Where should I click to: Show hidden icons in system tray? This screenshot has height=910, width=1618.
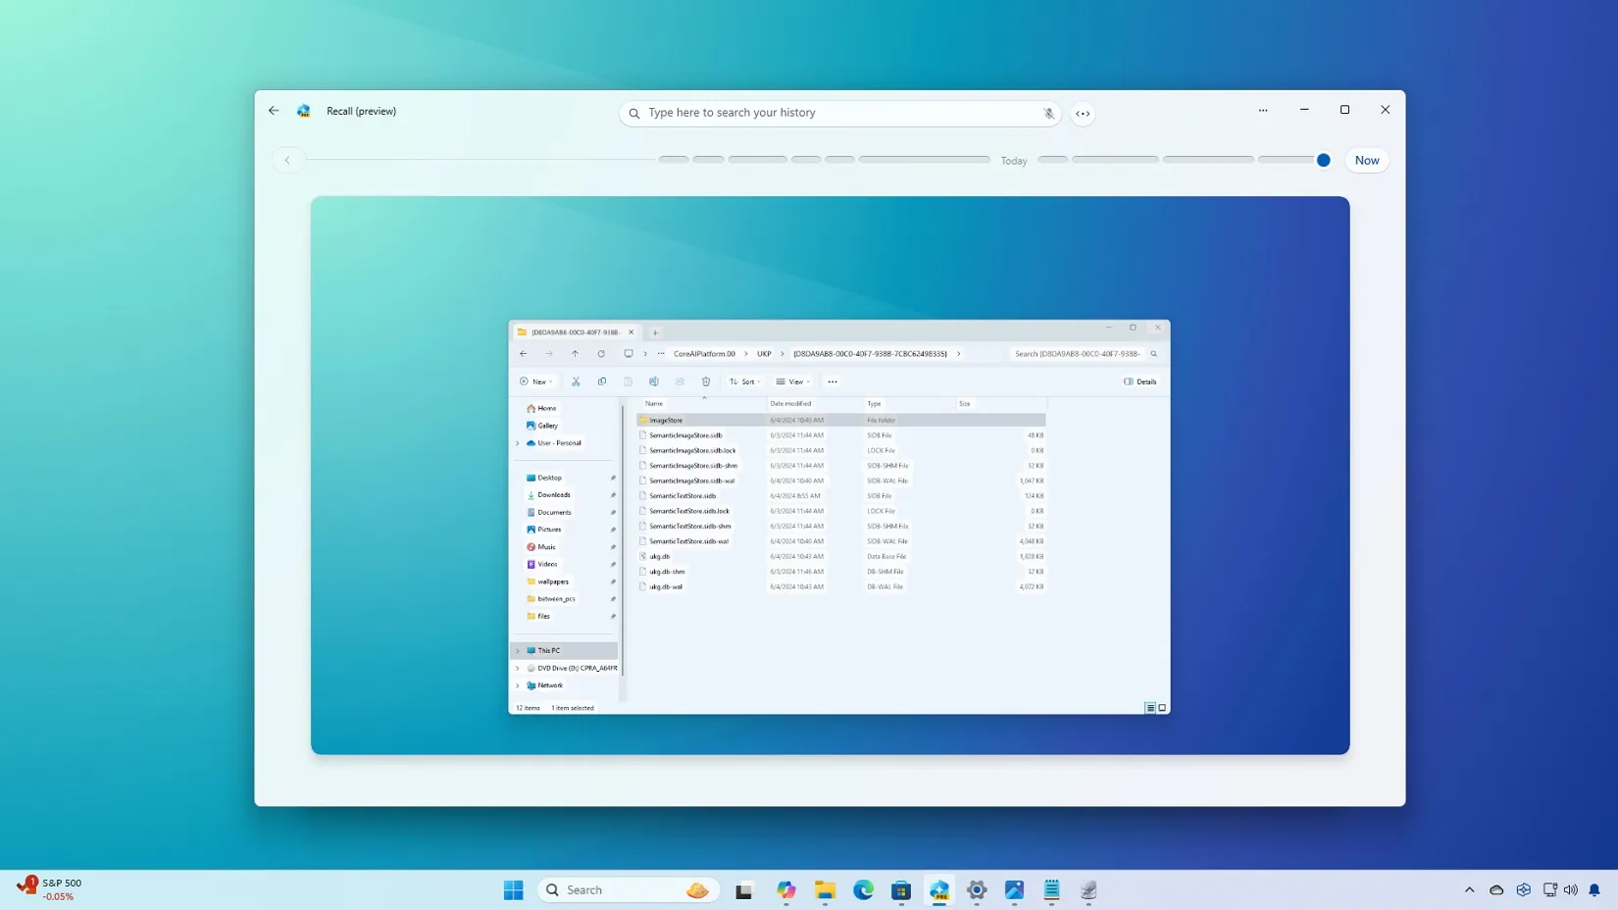tap(1469, 890)
